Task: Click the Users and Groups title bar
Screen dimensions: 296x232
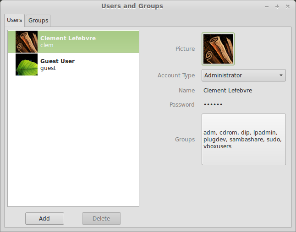Action: coord(132,6)
